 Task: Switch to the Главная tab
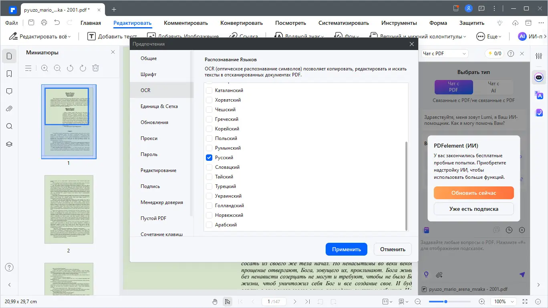pos(91,23)
